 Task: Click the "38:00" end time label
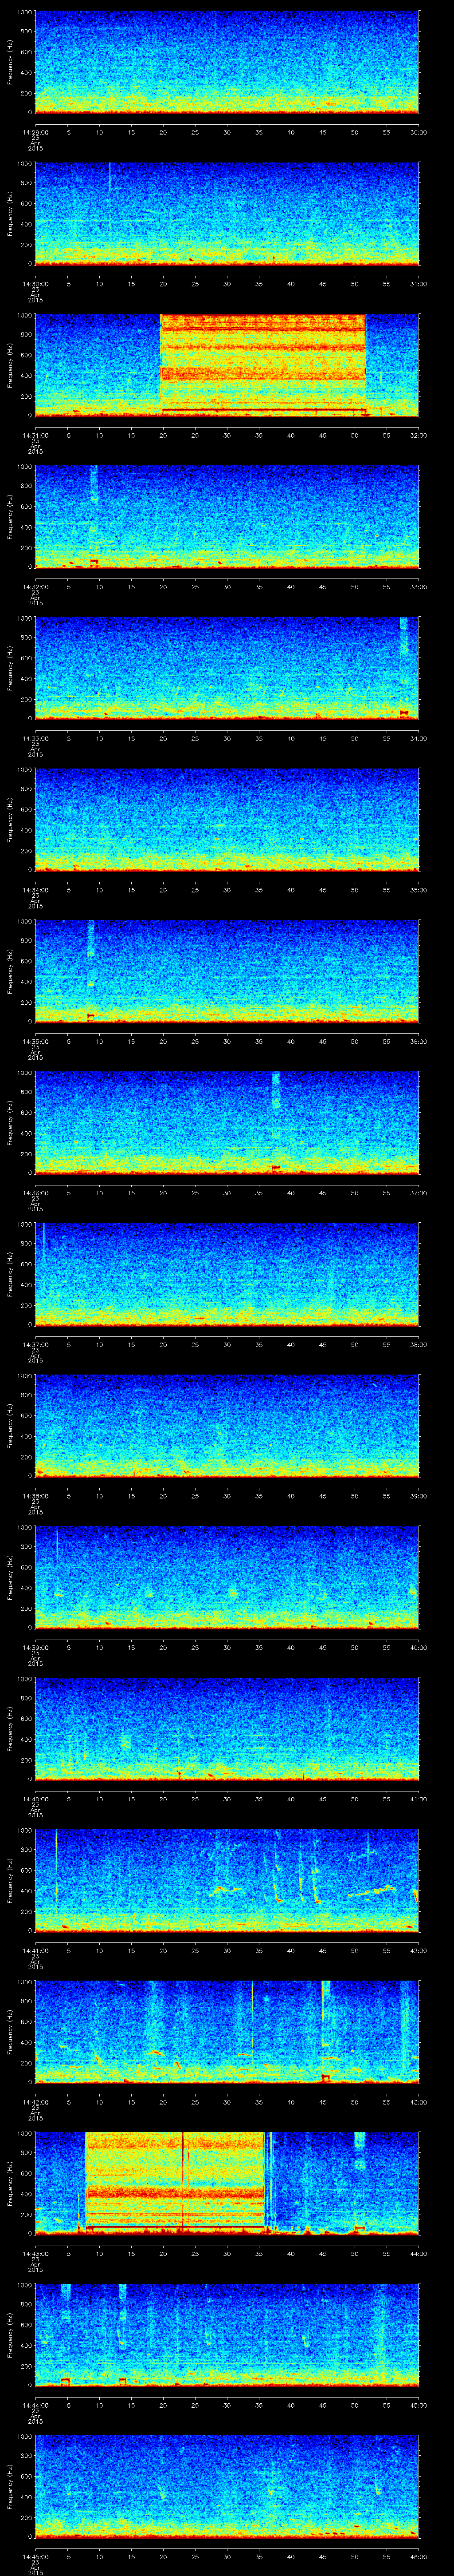tap(419, 1345)
